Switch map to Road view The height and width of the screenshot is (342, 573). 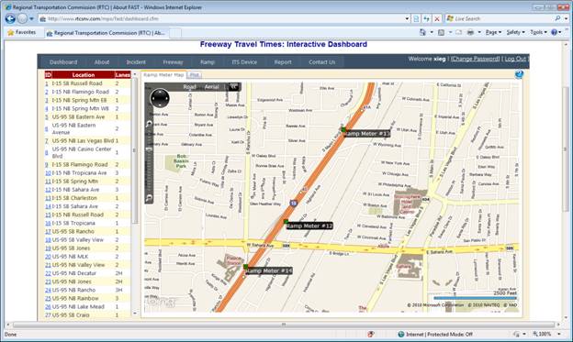tap(189, 86)
